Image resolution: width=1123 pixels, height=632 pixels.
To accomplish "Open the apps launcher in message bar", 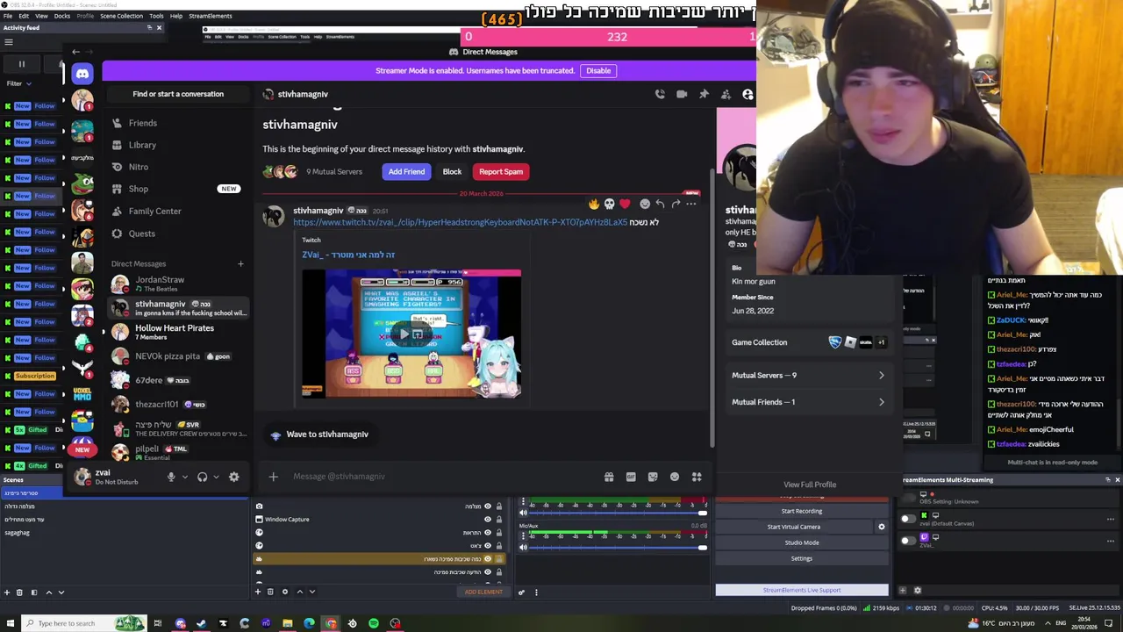I will (697, 477).
